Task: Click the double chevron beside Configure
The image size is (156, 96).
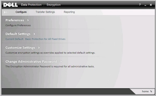Action: pyautogui.click(x=5, y=12)
